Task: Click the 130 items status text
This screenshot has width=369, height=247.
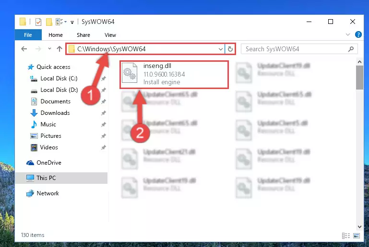Action: coord(33,235)
